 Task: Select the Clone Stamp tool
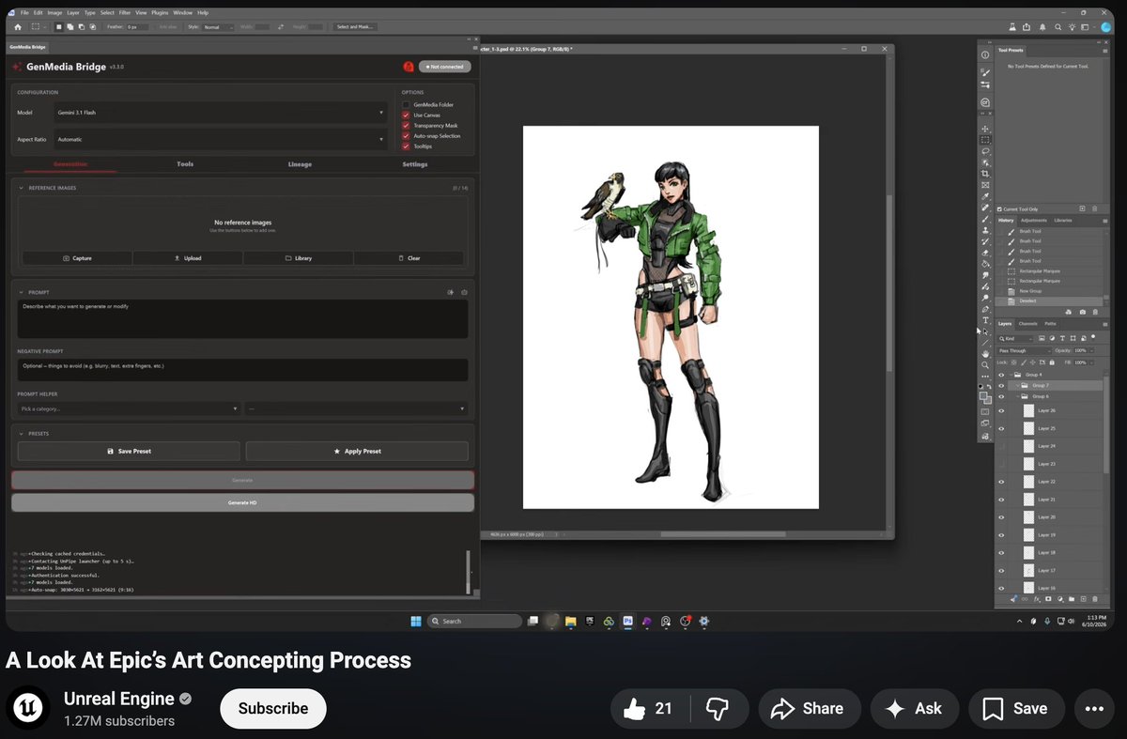tap(985, 230)
